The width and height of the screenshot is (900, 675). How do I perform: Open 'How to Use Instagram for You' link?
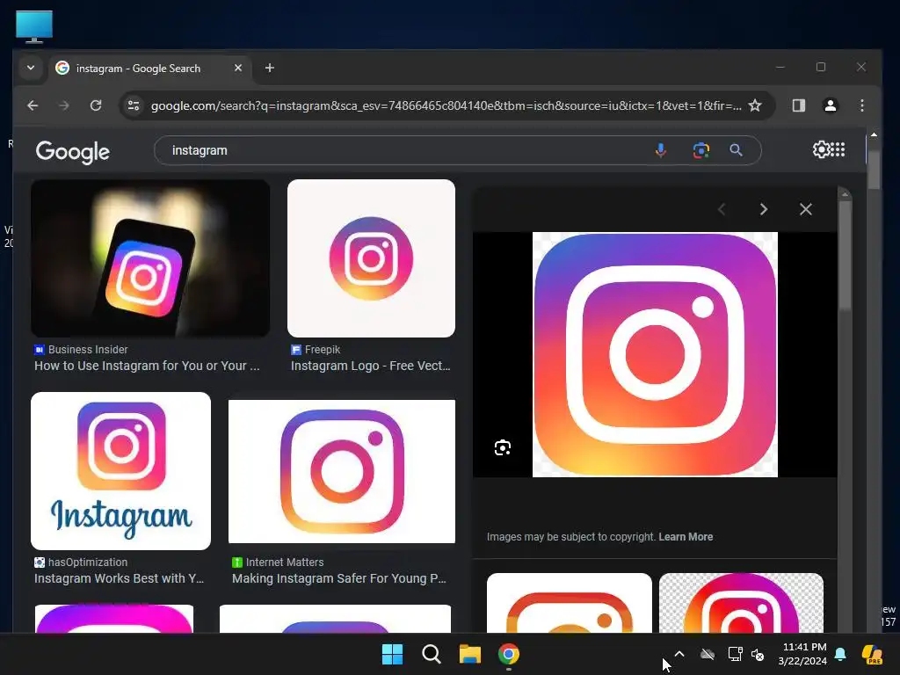click(147, 366)
